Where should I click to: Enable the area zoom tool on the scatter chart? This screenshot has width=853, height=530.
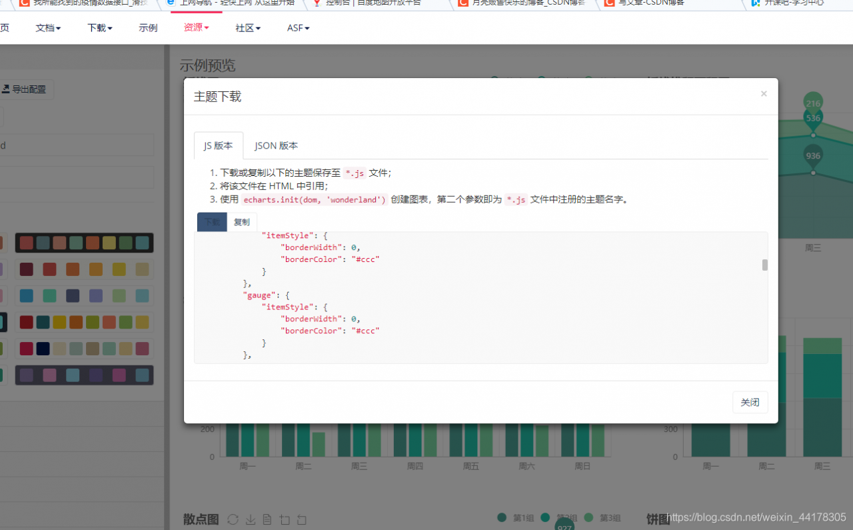click(x=285, y=519)
